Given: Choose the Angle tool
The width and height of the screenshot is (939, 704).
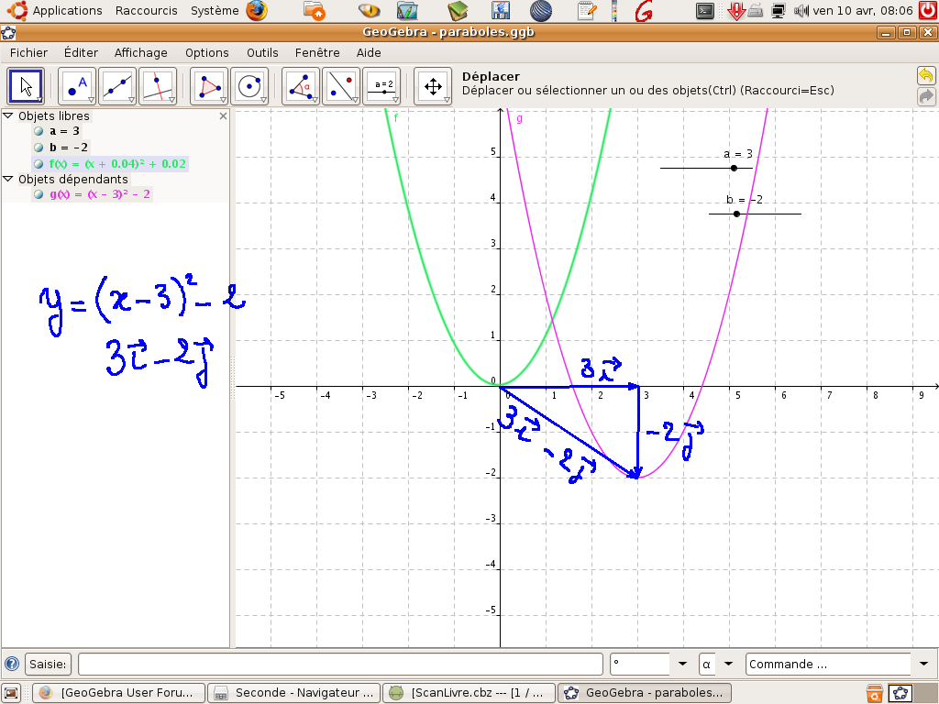Looking at the screenshot, I should pyautogui.click(x=301, y=87).
